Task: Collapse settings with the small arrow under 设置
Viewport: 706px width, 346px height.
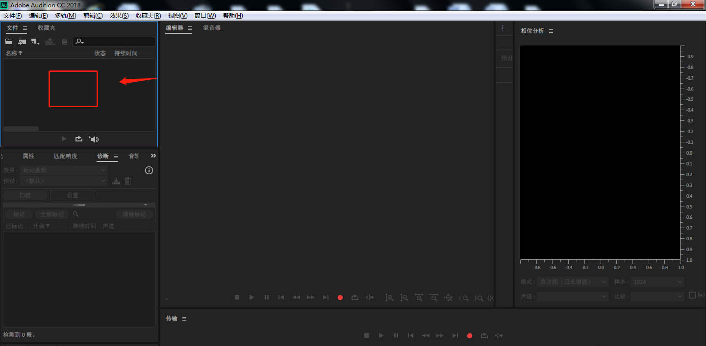Action: point(146,205)
